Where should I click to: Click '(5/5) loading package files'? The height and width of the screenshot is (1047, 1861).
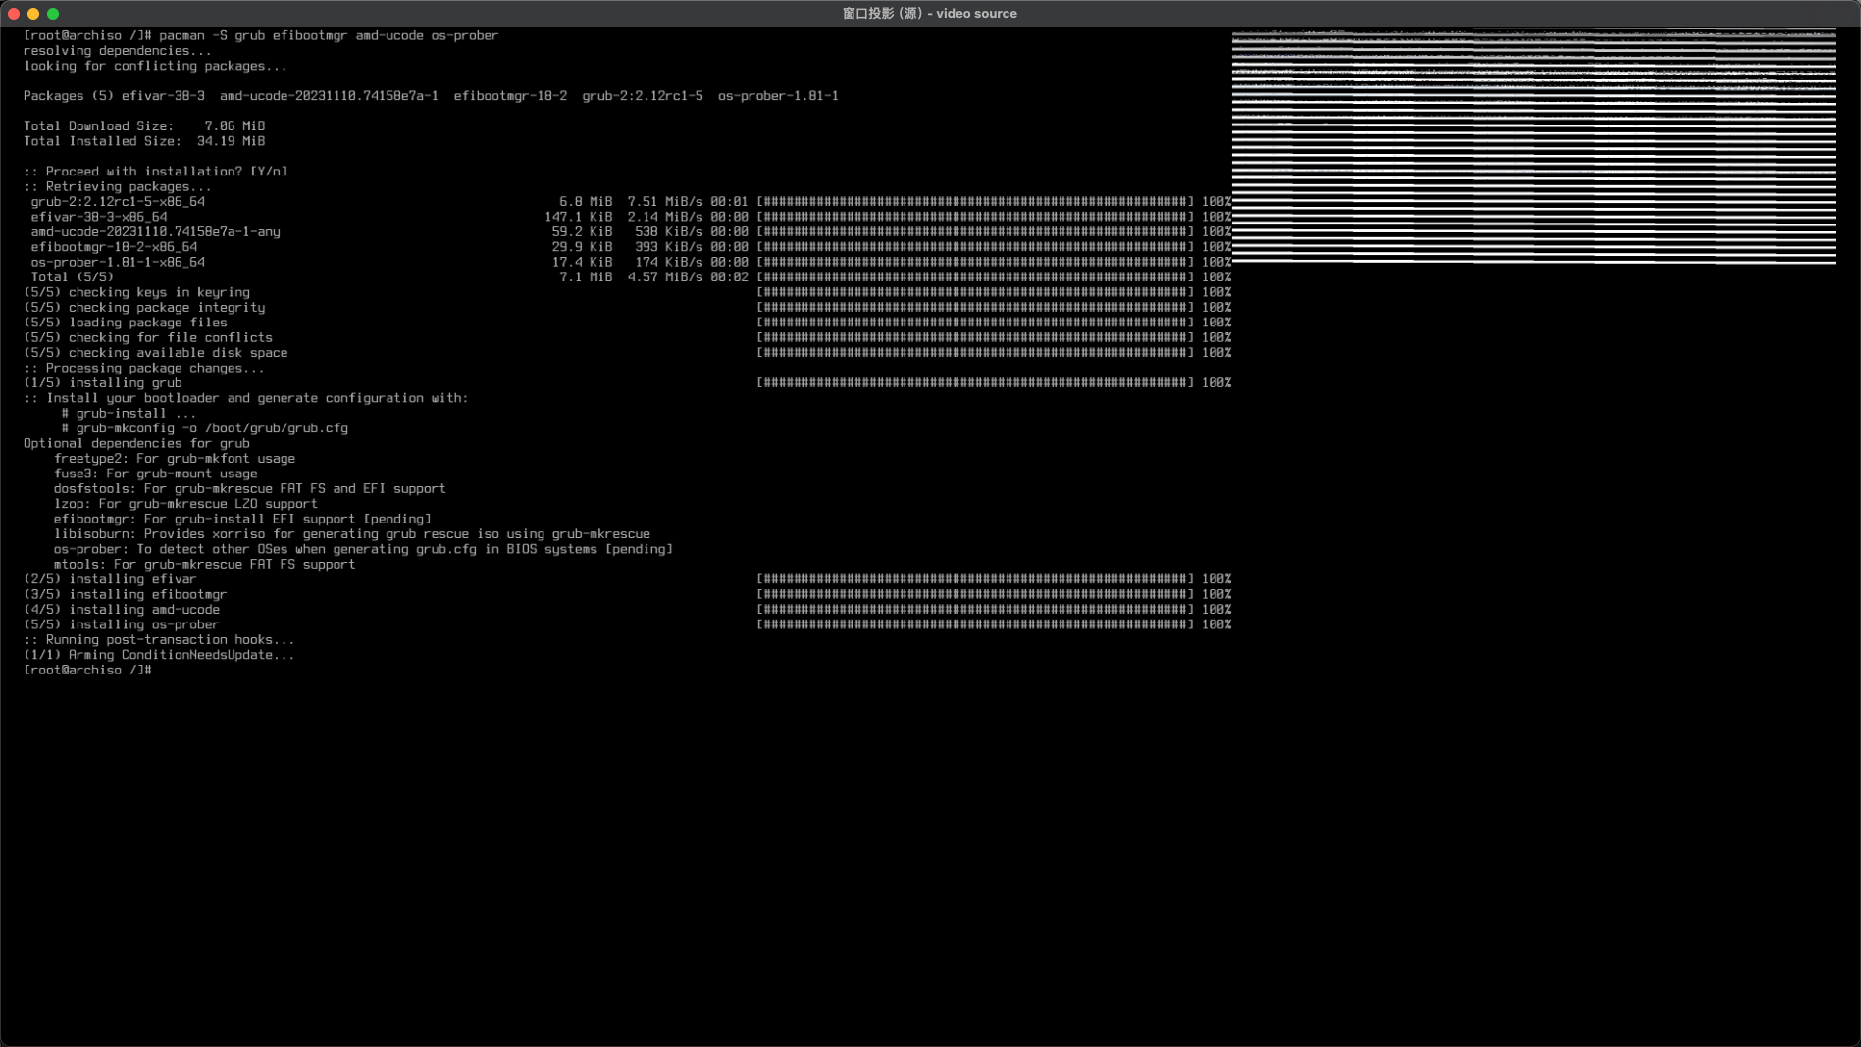[x=126, y=323]
